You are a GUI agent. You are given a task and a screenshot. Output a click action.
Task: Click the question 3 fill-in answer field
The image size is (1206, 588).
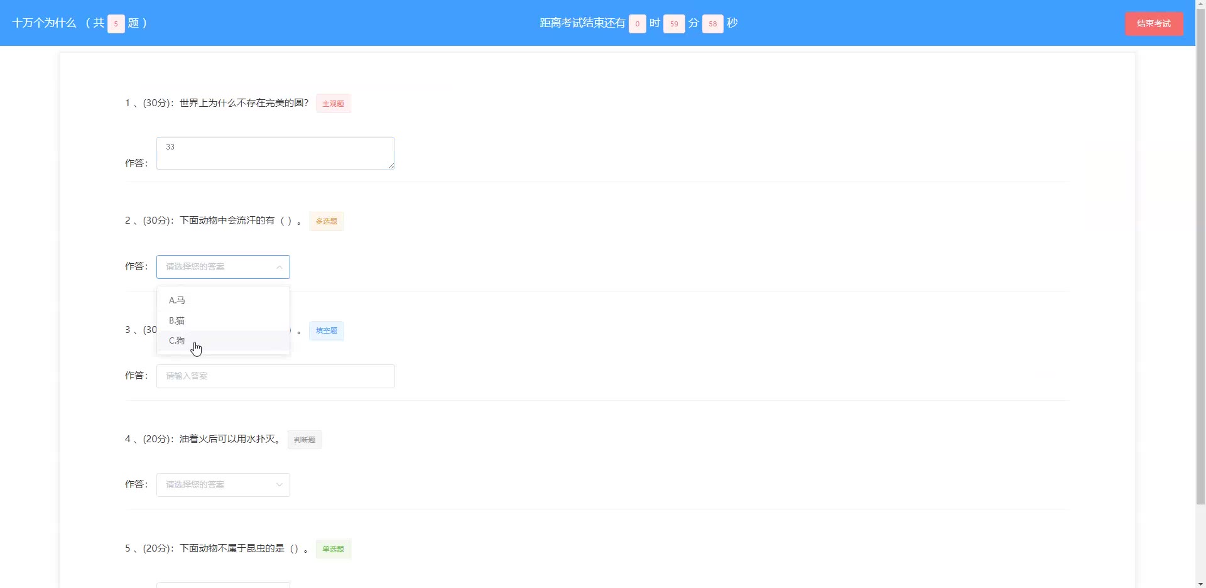click(x=275, y=376)
